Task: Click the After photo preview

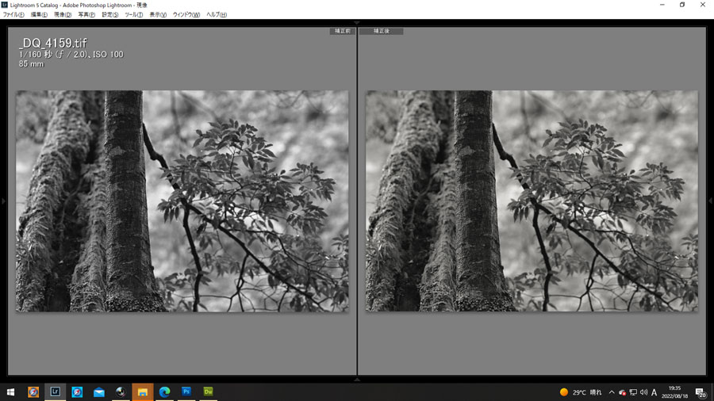Action: tap(532, 200)
